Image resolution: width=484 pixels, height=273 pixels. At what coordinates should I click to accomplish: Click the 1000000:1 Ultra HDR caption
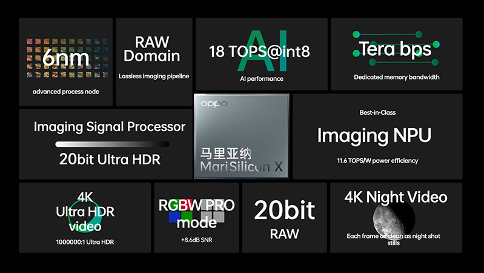pyautogui.click(x=85, y=242)
